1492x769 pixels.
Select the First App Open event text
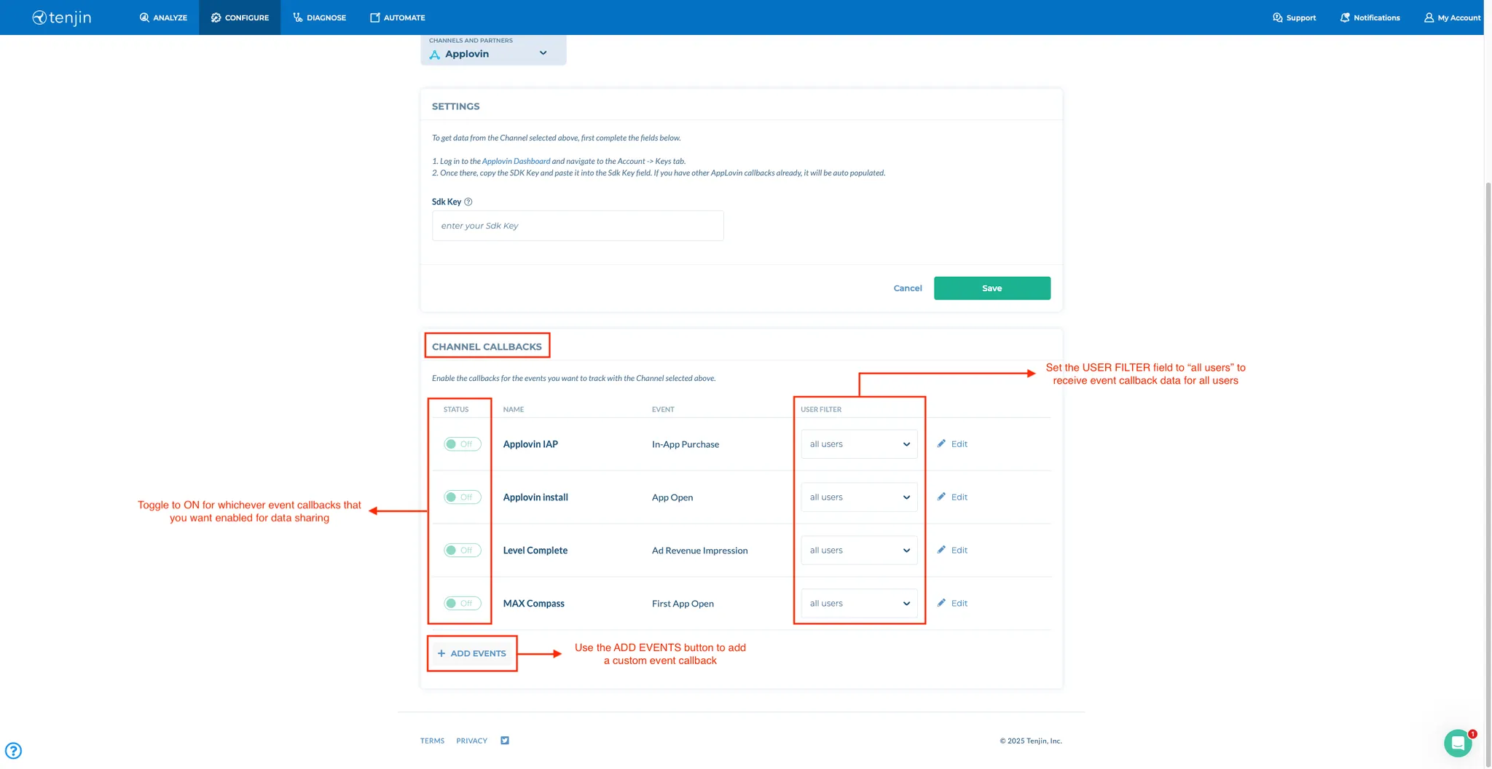pos(683,604)
